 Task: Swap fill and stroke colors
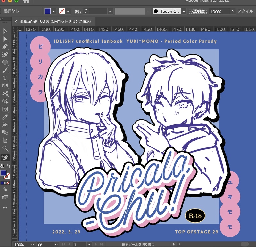[x=9, y=166]
